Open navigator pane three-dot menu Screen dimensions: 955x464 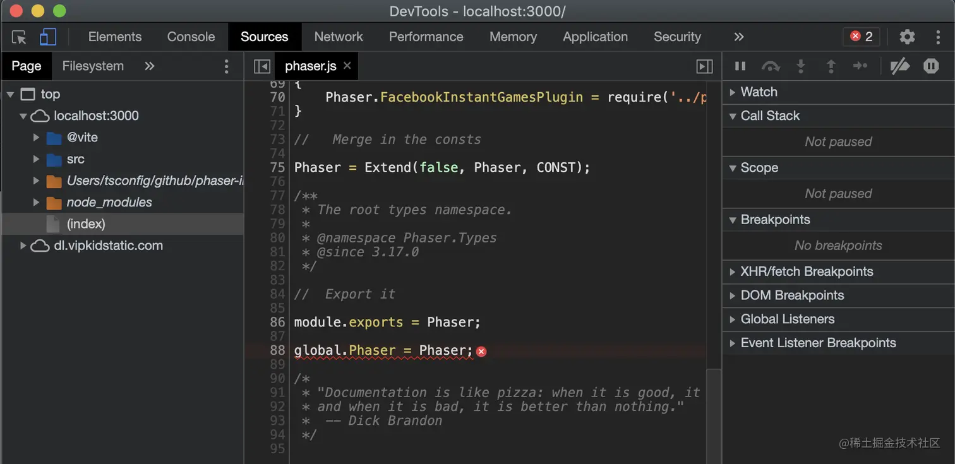[227, 66]
